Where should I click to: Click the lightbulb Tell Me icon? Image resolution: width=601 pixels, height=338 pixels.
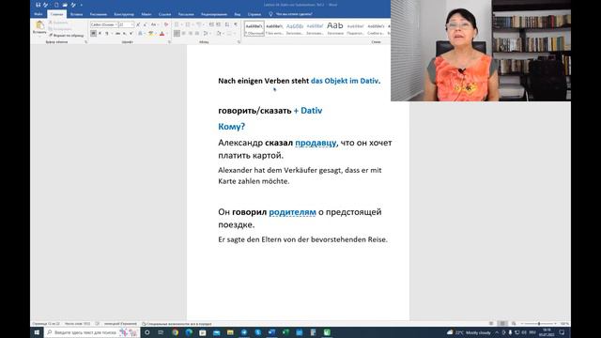270,14
